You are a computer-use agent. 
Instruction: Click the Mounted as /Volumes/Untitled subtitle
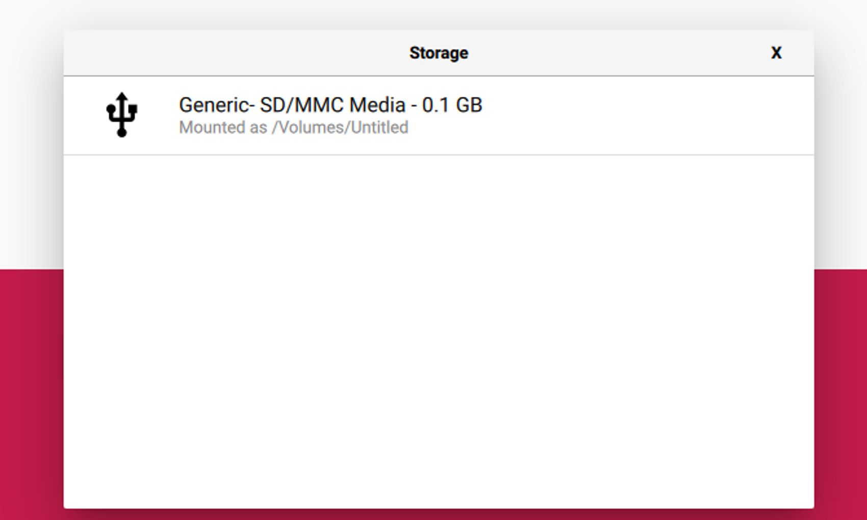pyautogui.click(x=293, y=127)
